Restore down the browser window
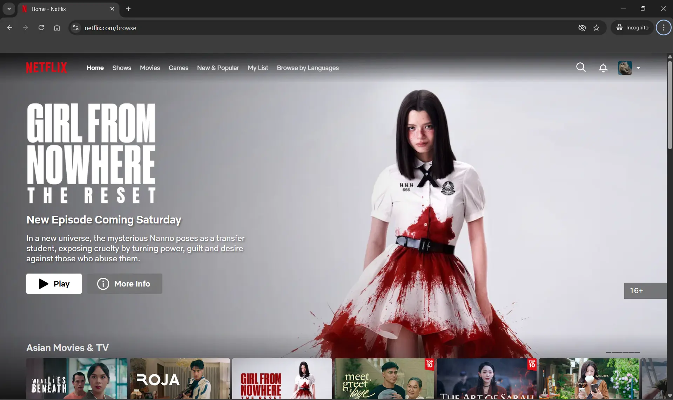 tap(643, 8)
